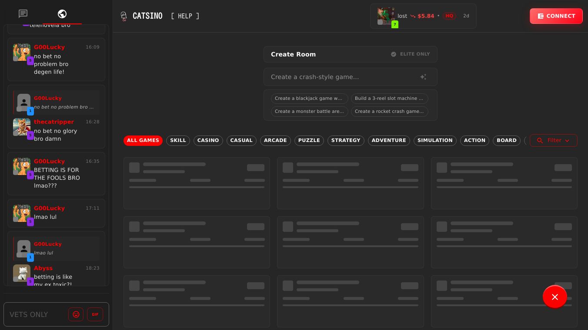This screenshot has height=330, width=588.
Task: Open the chat messages tab icon
Action: 23,14
